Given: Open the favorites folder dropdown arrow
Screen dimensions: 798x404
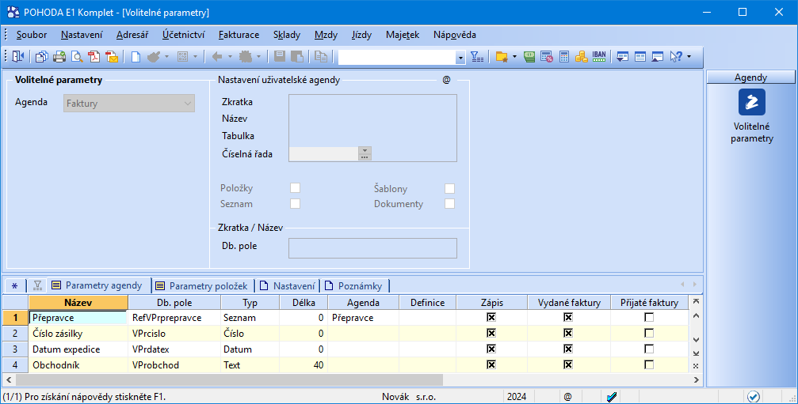Looking at the screenshot, I should [x=514, y=57].
